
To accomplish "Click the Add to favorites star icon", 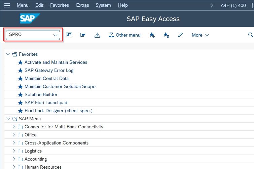I will pyautogui.click(x=152, y=35).
